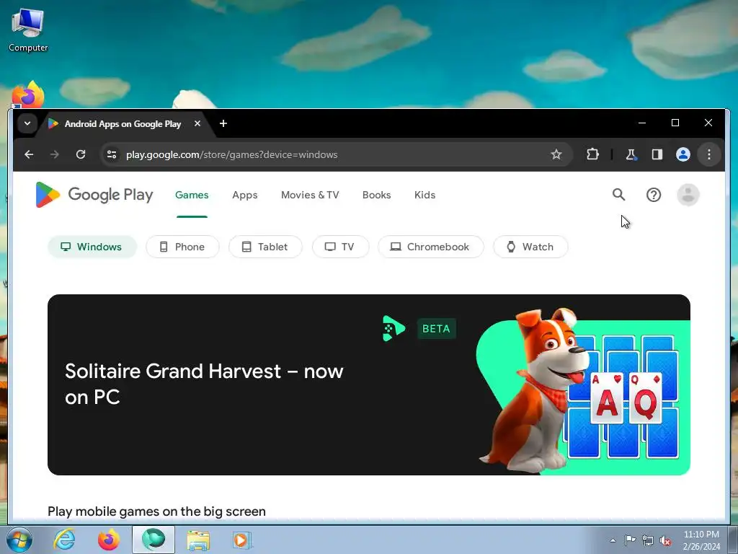Switch to the Kids tab
Image resolution: width=738 pixels, height=554 pixels.
(x=424, y=195)
